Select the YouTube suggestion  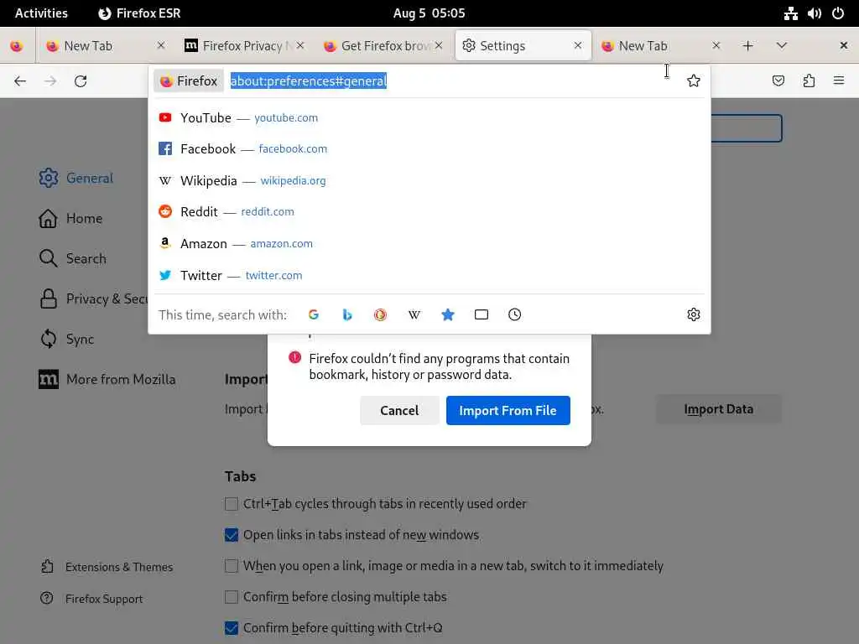click(x=429, y=117)
